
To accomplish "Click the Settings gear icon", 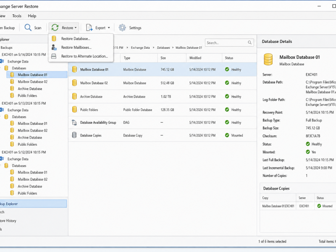I will (122, 28).
